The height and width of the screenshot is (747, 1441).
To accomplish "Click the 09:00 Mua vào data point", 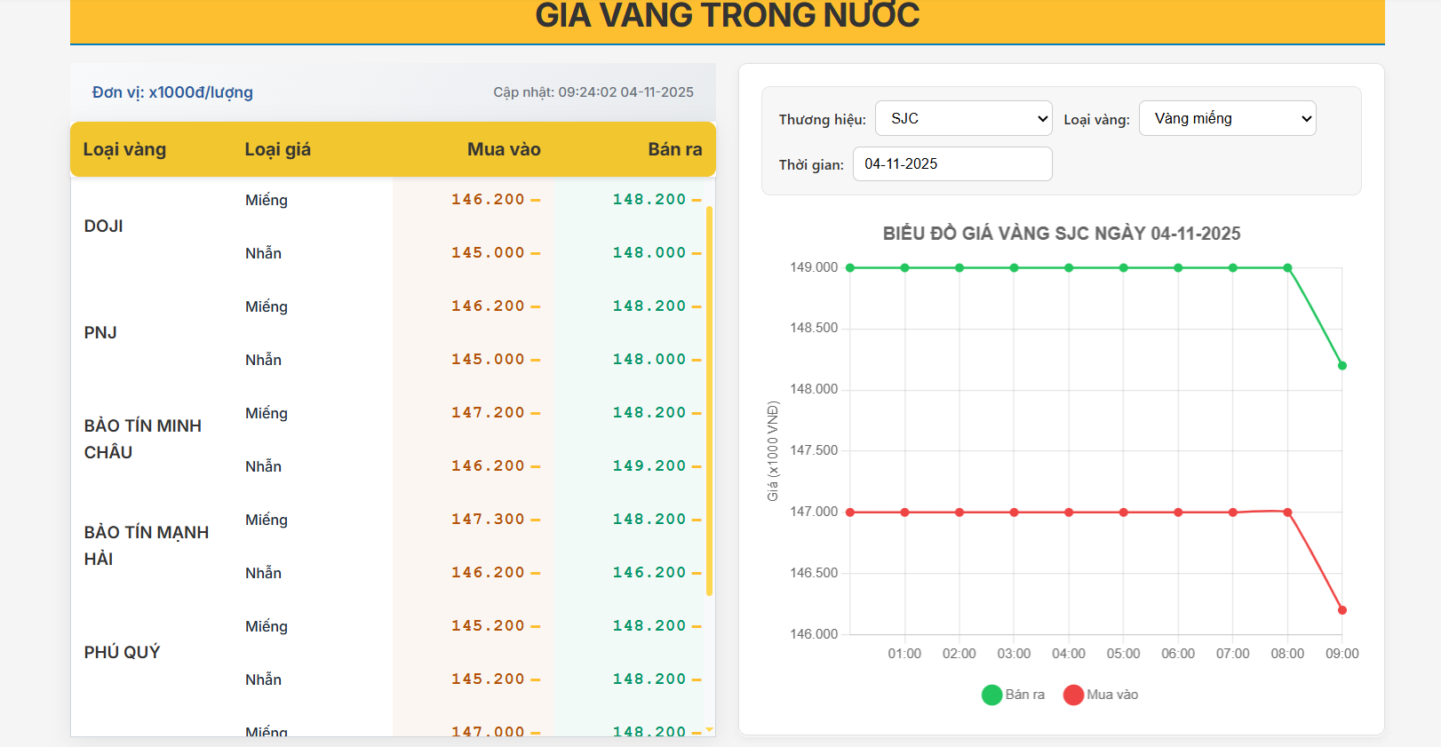I will (x=1342, y=610).
